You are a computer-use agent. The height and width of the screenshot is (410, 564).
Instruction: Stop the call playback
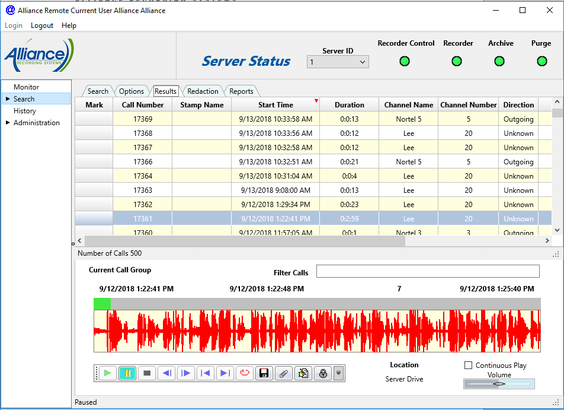pos(147,373)
